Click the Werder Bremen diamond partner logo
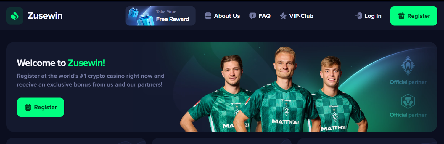444x144 pixels. coord(408,66)
